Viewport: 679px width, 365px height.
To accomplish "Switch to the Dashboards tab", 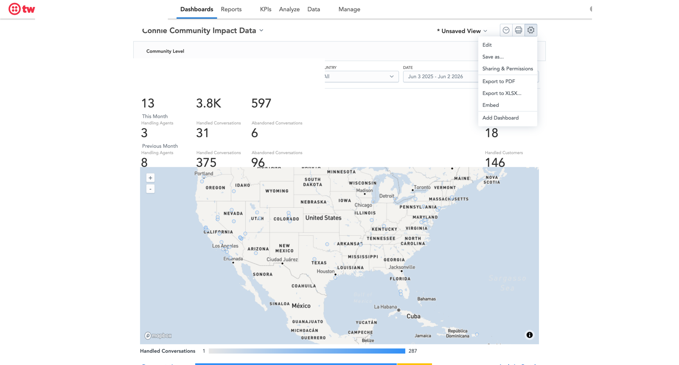I will pyautogui.click(x=196, y=9).
